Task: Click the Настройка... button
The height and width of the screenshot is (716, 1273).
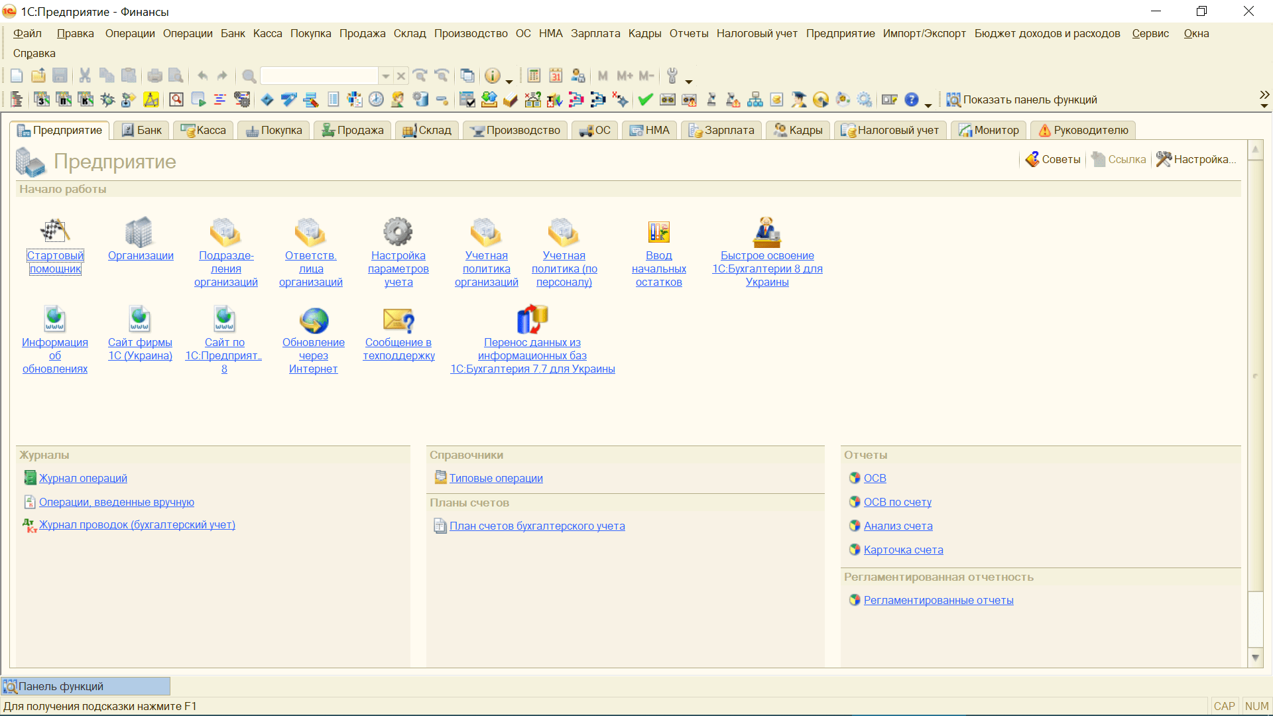Action: tap(1196, 159)
